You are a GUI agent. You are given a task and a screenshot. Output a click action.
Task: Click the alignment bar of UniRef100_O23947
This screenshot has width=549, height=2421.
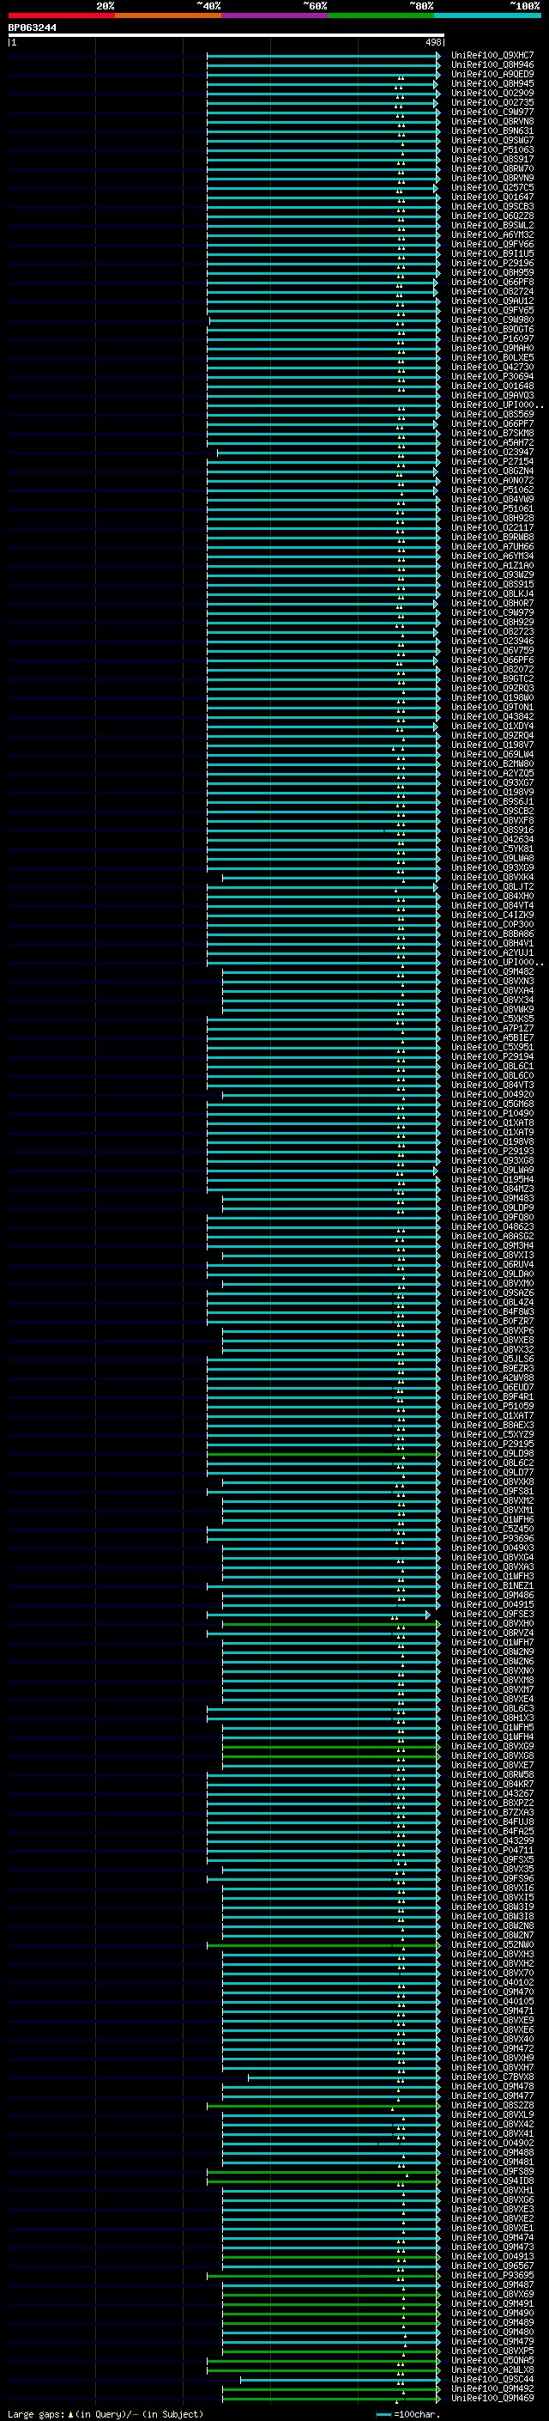[329, 453]
